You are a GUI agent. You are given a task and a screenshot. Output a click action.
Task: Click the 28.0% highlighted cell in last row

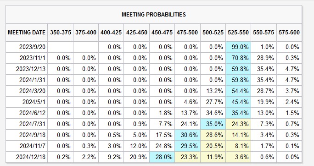click(x=162, y=157)
